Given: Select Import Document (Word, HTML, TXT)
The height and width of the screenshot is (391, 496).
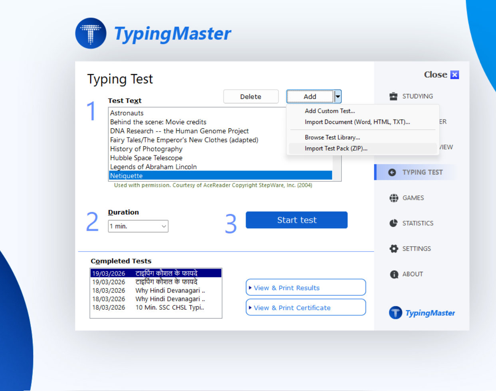Looking at the screenshot, I should click(x=357, y=122).
